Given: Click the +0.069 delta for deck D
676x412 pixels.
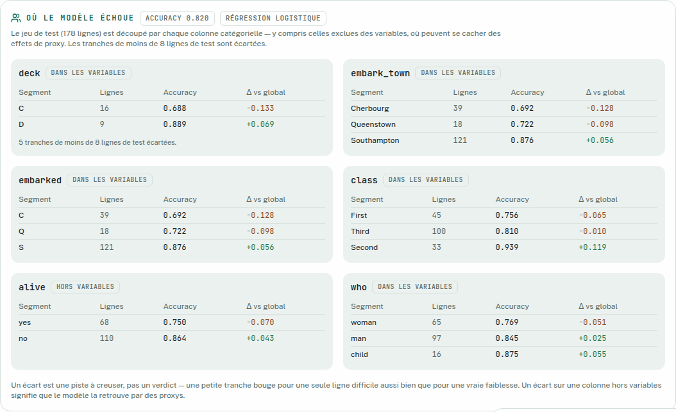Looking at the screenshot, I should click(260, 124).
